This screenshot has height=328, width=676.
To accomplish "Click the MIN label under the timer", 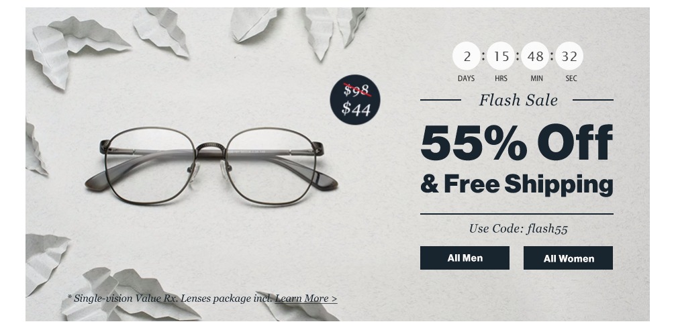I will pyautogui.click(x=537, y=78).
